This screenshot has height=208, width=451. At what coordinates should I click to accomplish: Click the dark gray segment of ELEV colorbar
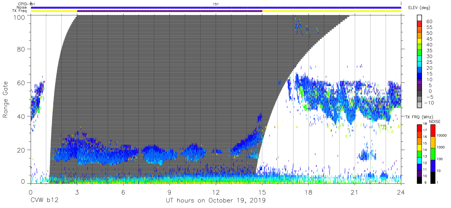pyautogui.click(x=420, y=94)
